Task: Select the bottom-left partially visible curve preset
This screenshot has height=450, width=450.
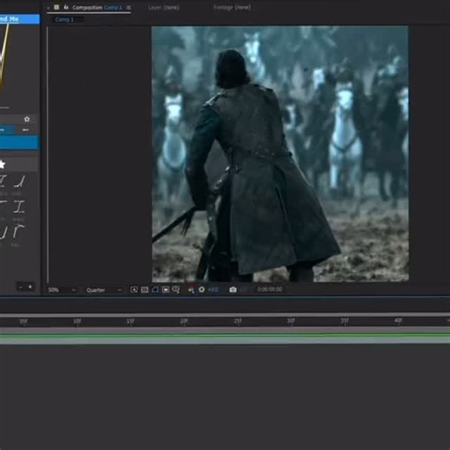Action: [3, 232]
